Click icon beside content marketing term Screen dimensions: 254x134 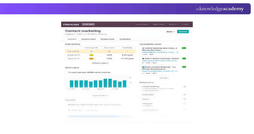[185, 87]
